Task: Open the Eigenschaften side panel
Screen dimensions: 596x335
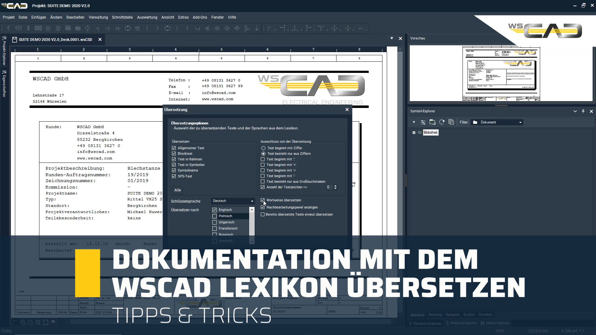Action: click(x=4, y=83)
